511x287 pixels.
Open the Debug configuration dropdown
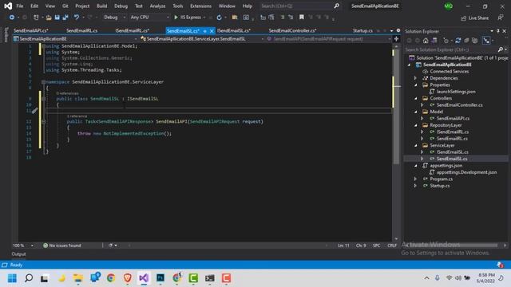[113, 18]
